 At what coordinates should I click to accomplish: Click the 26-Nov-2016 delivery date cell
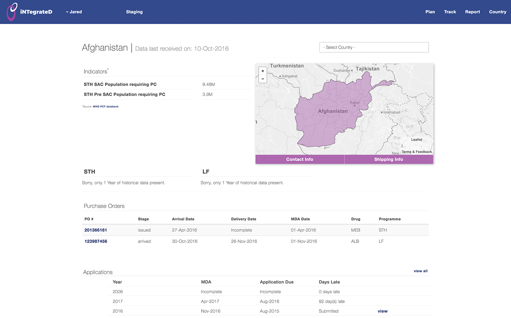coord(244,242)
